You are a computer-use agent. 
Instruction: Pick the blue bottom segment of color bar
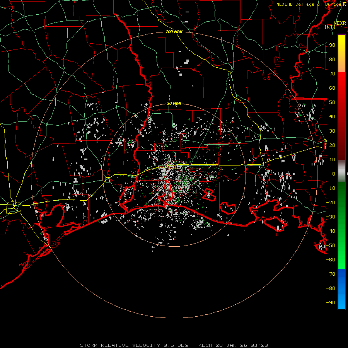tap(341, 289)
